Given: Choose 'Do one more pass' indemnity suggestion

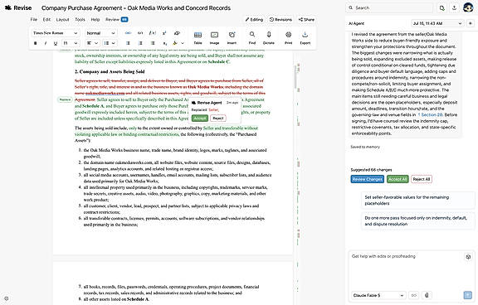Looking at the screenshot, I should tap(417, 221).
